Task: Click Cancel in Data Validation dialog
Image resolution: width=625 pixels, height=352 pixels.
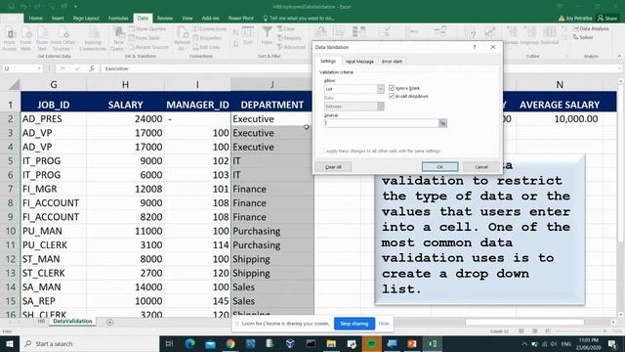Action: click(x=481, y=167)
